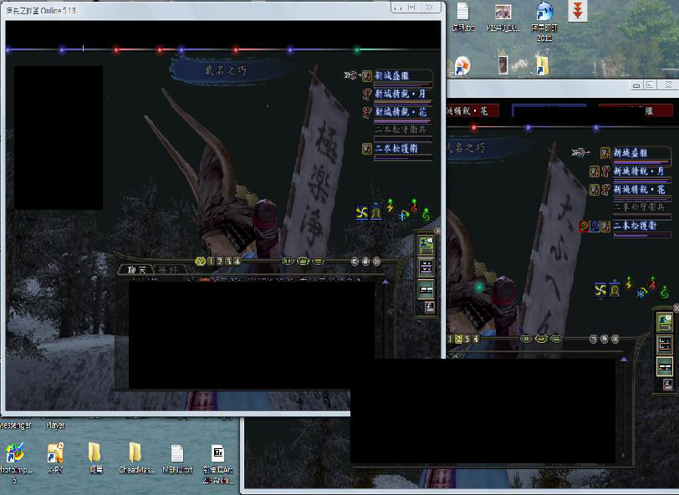Click red-boxed swirl icon beside 二本松護衛 in back window
Viewport: 679px width, 495px height.
[x=584, y=226]
